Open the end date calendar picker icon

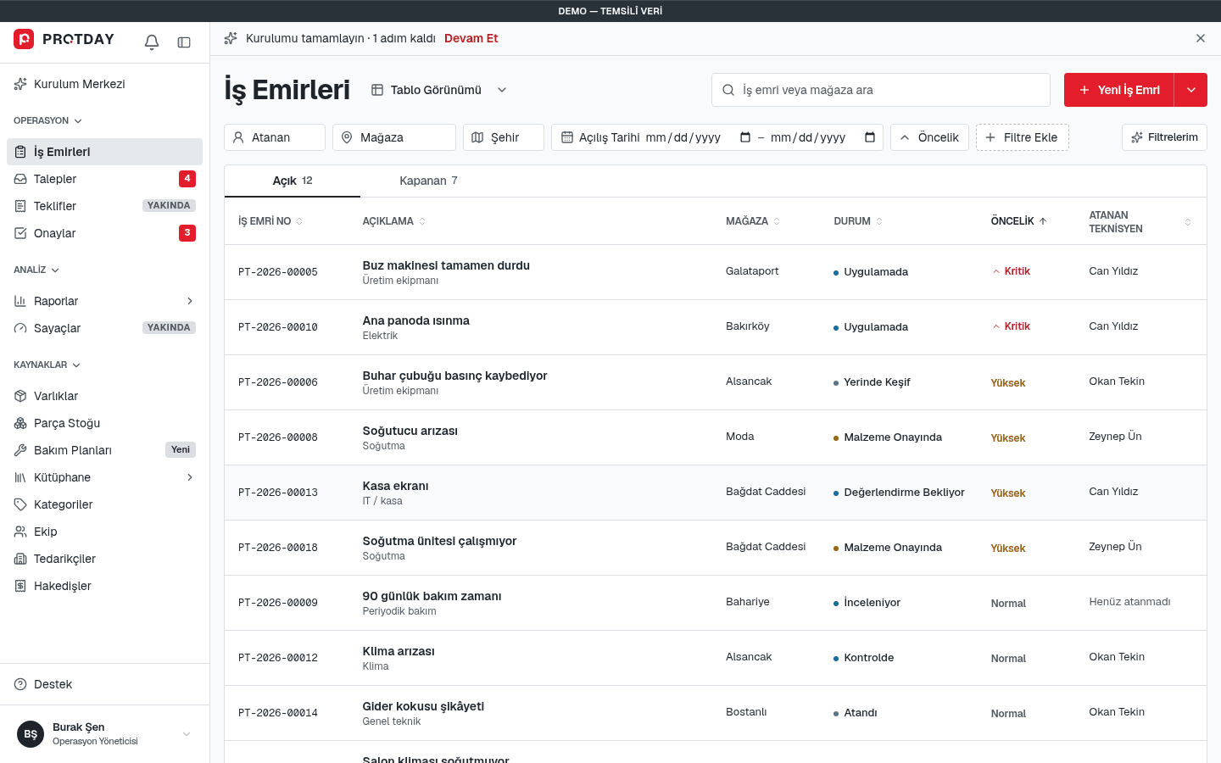pyautogui.click(x=870, y=137)
